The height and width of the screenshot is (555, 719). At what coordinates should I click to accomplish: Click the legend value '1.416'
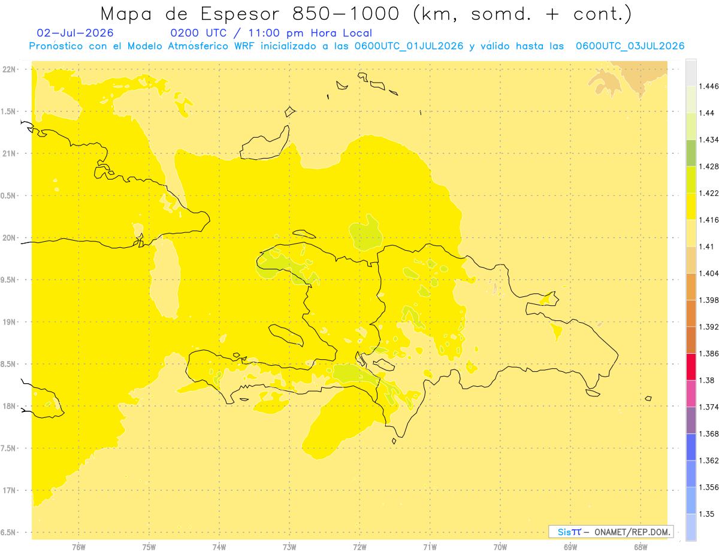(709, 220)
